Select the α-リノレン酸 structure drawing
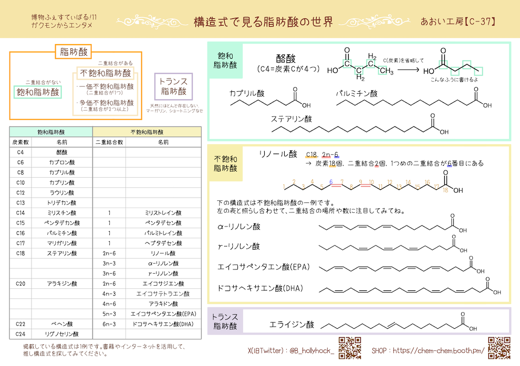Viewport: 520px width, 366px height. click(x=393, y=224)
